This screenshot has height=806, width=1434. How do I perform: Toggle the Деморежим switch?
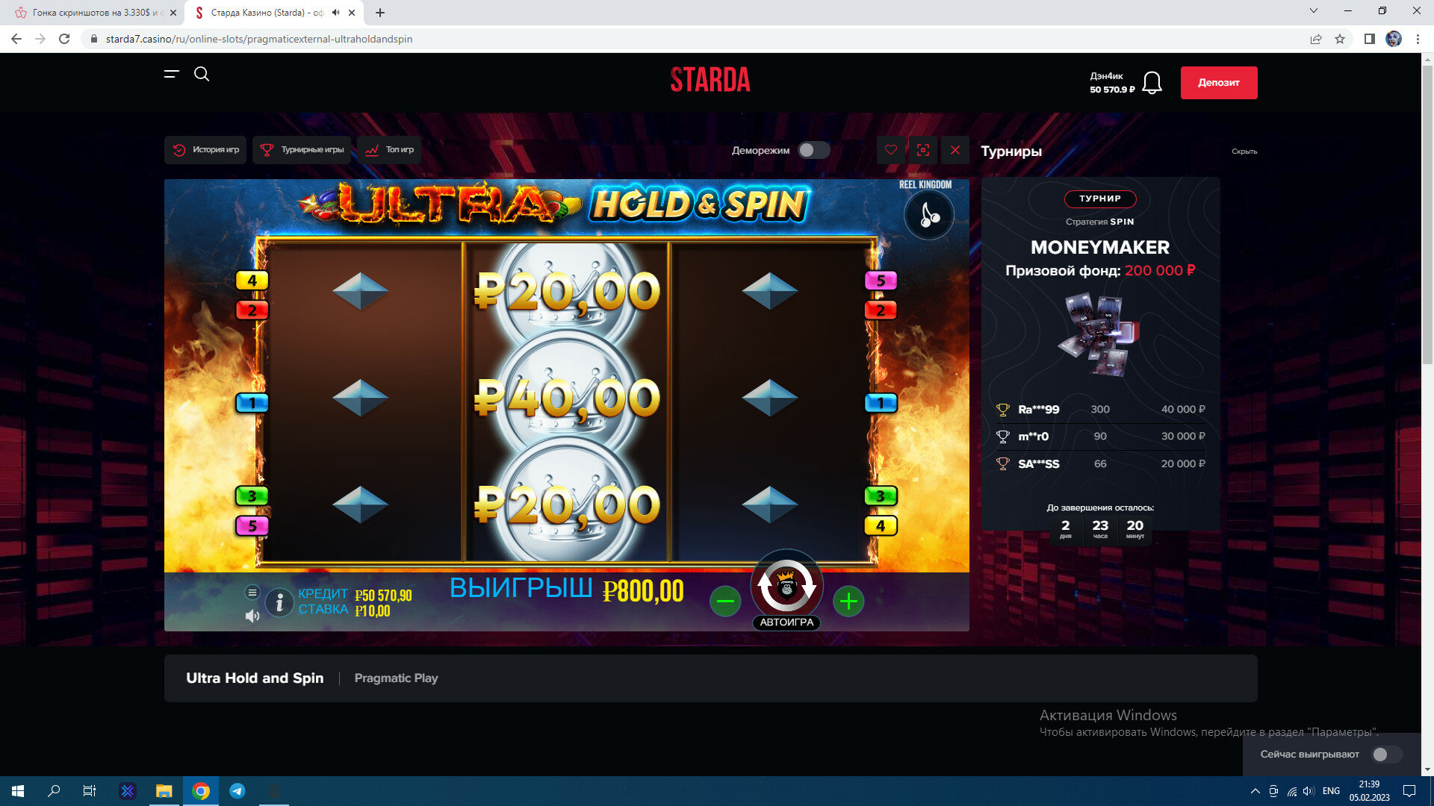tap(813, 150)
